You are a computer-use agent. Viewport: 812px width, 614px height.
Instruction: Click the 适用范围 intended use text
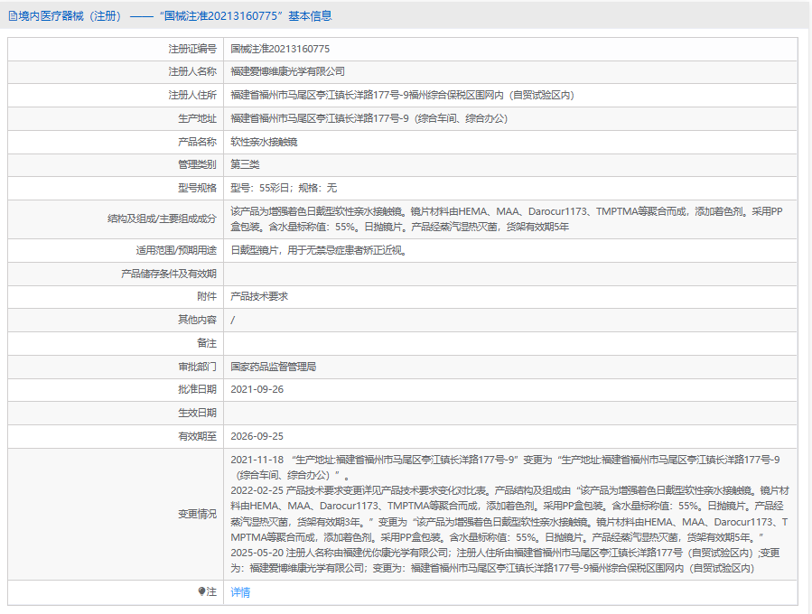click(318, 250)
